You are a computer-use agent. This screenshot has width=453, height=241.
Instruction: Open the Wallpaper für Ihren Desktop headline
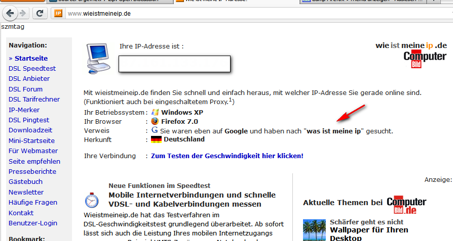(x=369, y=234)
